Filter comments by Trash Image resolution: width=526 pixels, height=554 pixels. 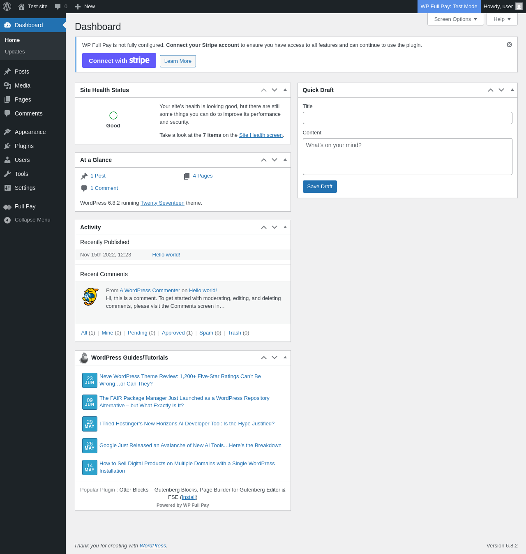(x=234, y=333)
